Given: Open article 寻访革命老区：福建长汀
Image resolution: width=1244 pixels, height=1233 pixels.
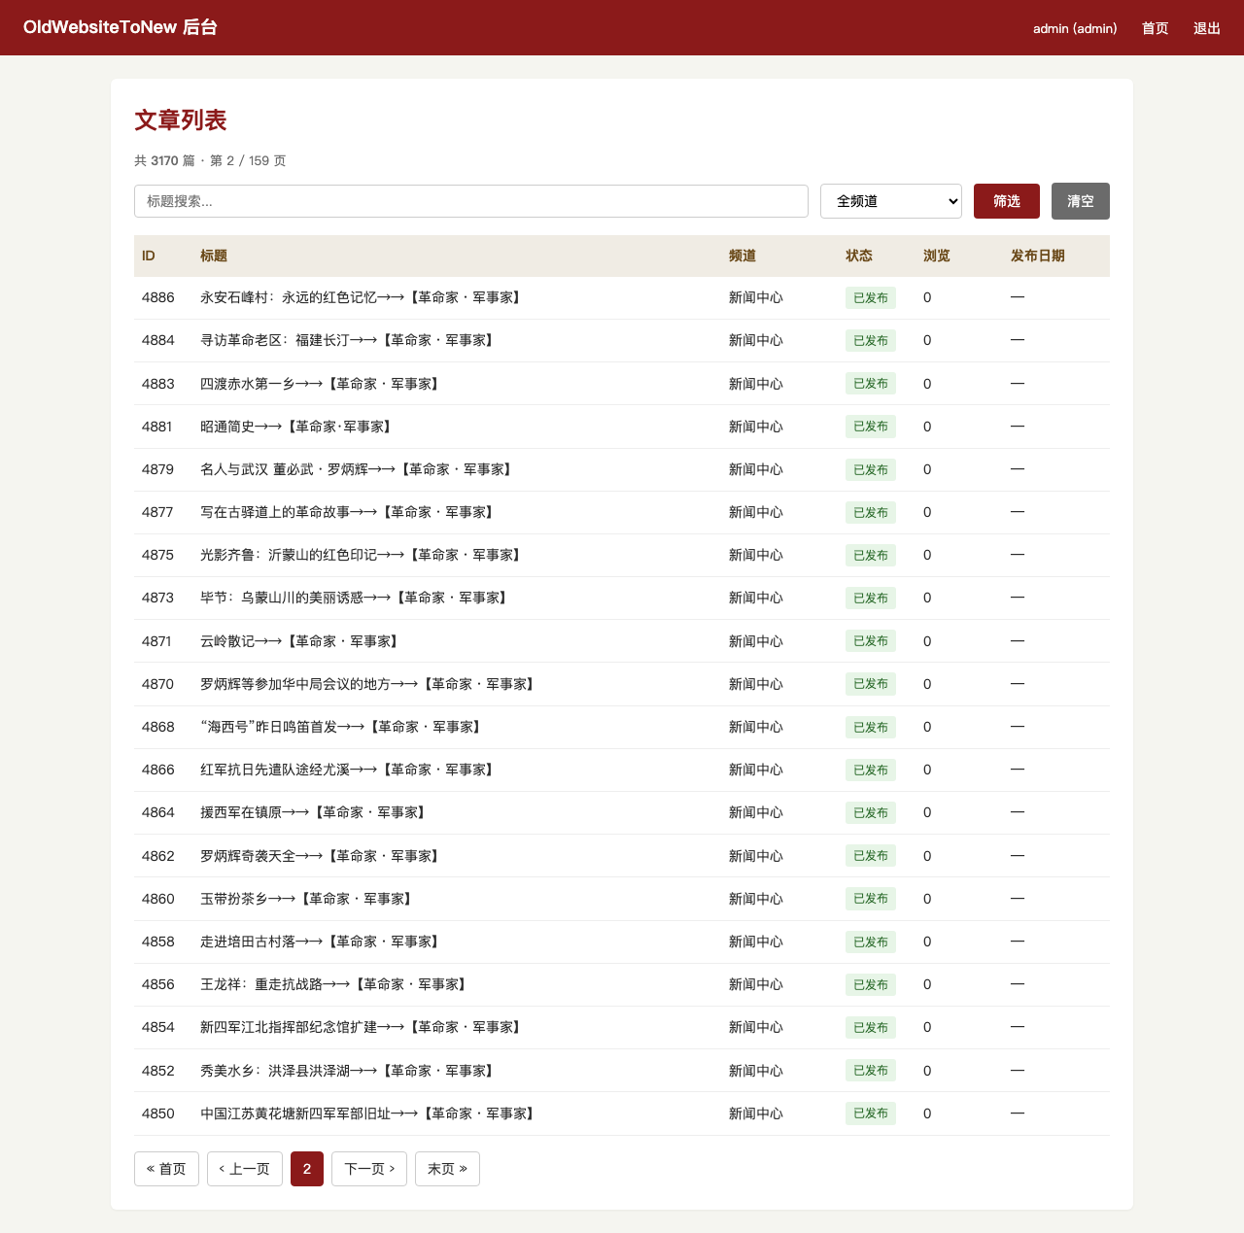Looking at the screenshot, I should 349,340.
